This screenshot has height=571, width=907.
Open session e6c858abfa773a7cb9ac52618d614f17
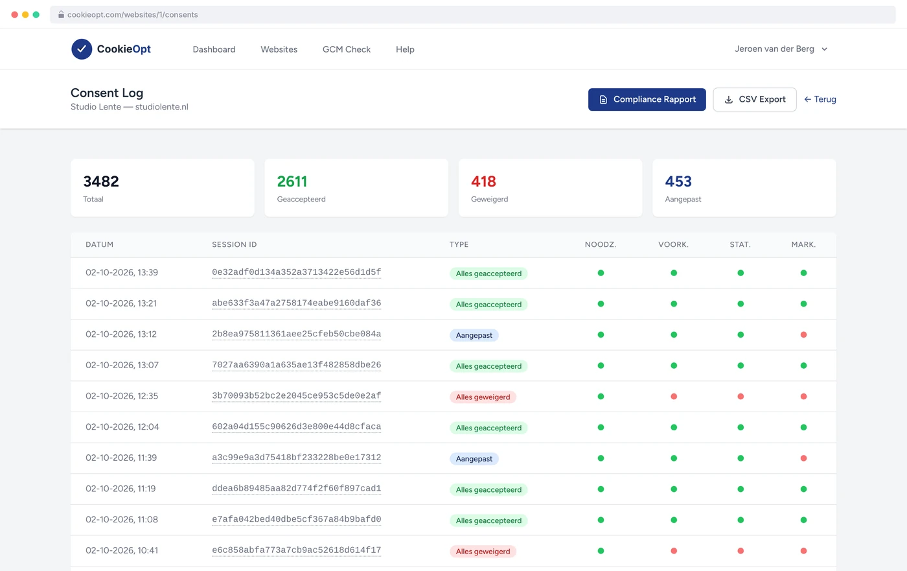(x=297, y=550)
